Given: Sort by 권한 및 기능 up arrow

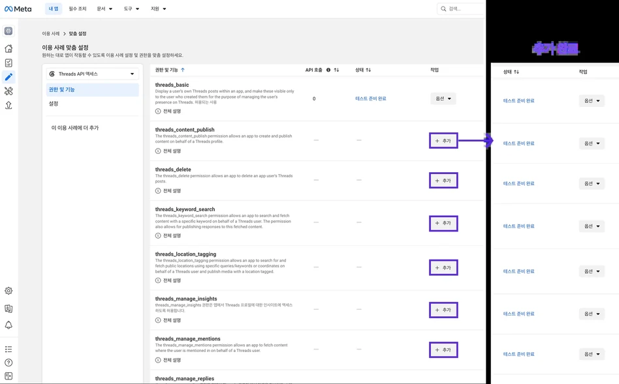Looking at the screenshot, I should click(x=183, y=70).
